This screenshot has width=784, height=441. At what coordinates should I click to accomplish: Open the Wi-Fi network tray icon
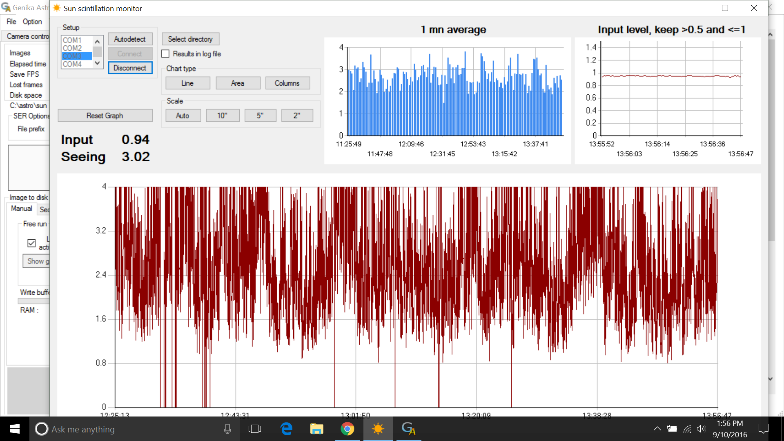688,429
